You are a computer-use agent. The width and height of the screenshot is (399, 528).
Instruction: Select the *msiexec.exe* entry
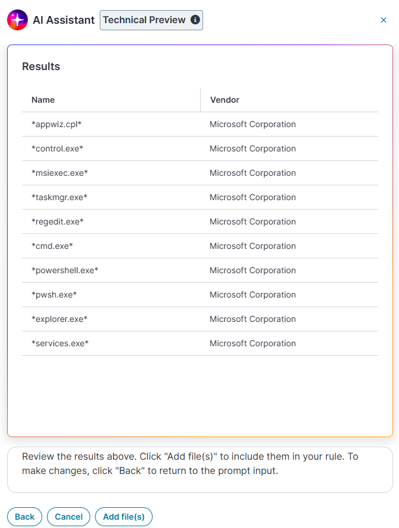click(200, 173)
